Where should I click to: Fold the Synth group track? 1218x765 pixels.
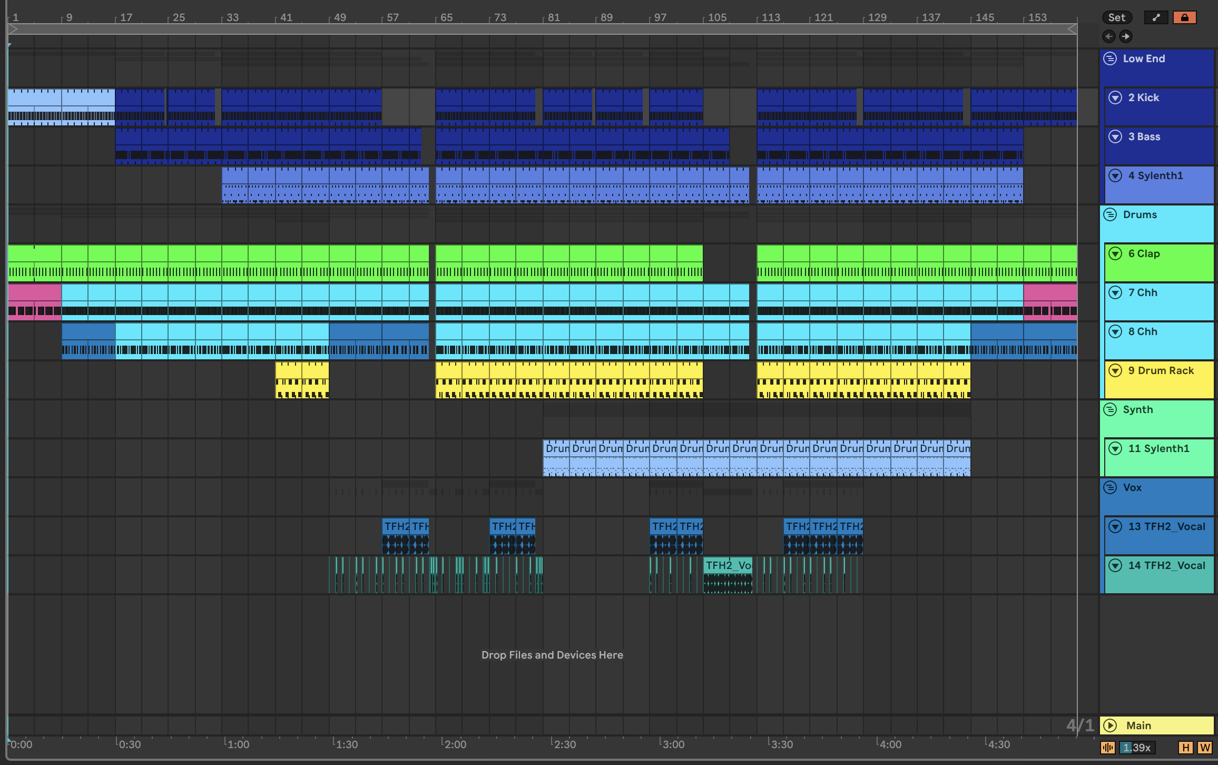pos(1110,409)
